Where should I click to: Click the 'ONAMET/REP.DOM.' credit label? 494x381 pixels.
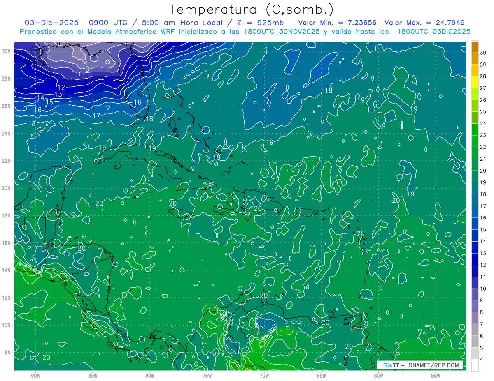(x=434, y=365)
